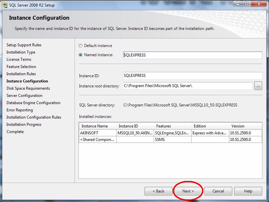Go to License Terms step
The width and height of the screenshot is (269, 202).
coord(19,59)
